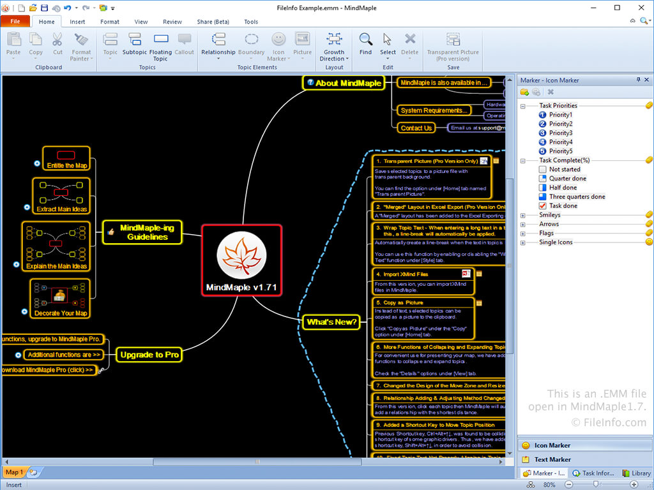The image size is (654, 490).
Task: Add a Floating Topic
Action: pos(160,47)
